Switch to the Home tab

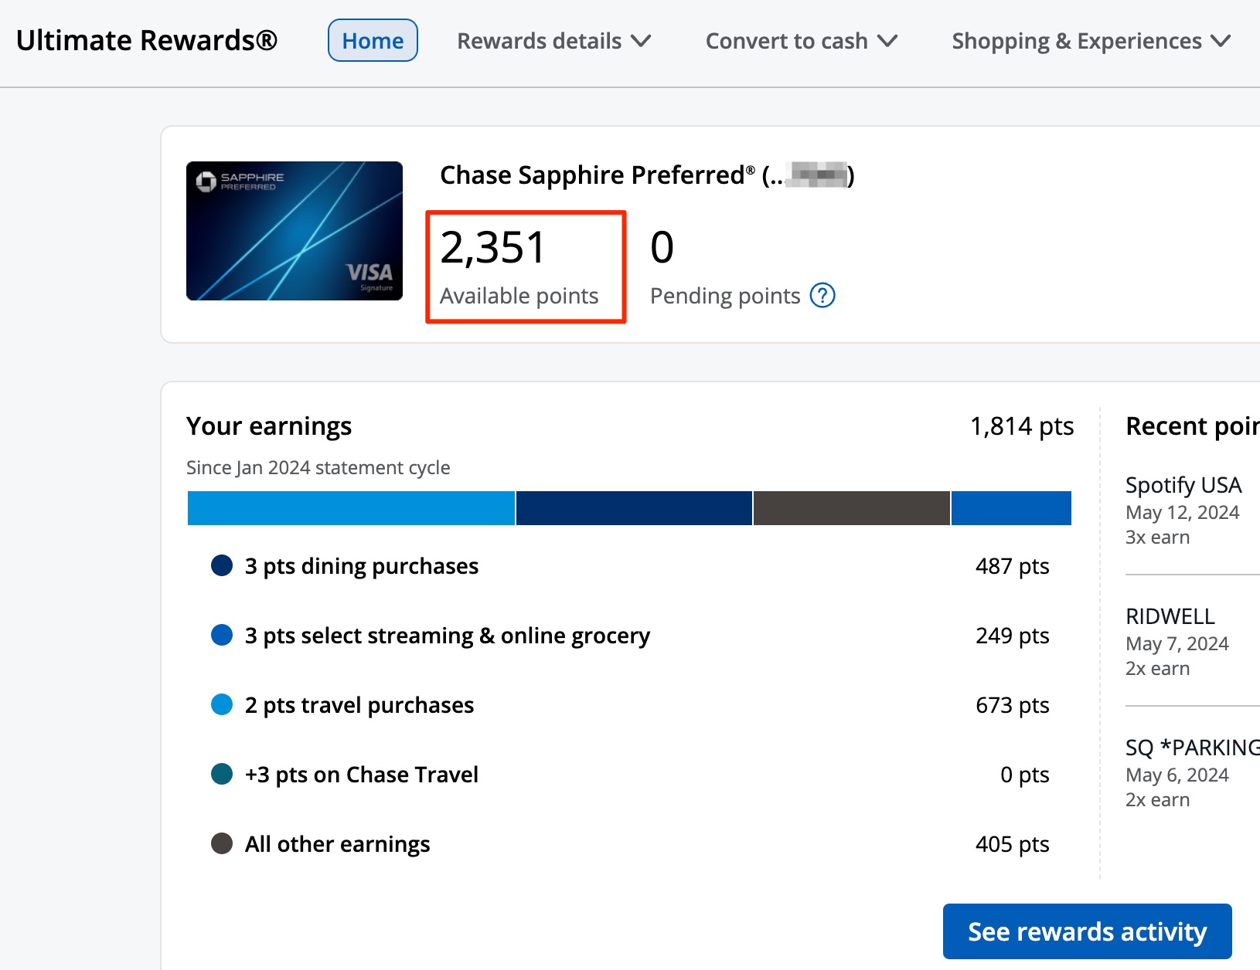[x=373, y=39]
